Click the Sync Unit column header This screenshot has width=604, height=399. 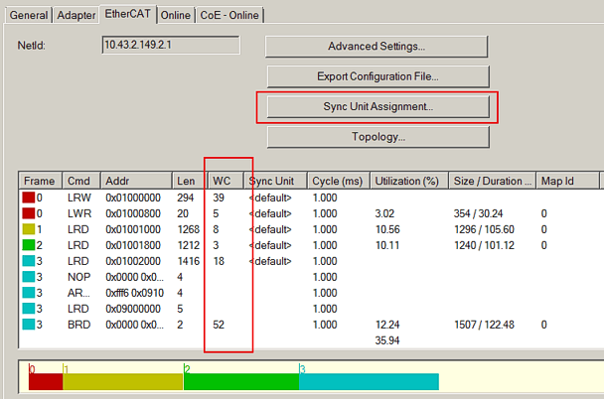coord(275,181)
